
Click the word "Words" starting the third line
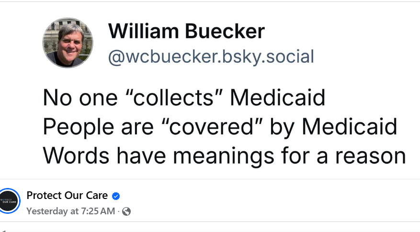(76, 156)
